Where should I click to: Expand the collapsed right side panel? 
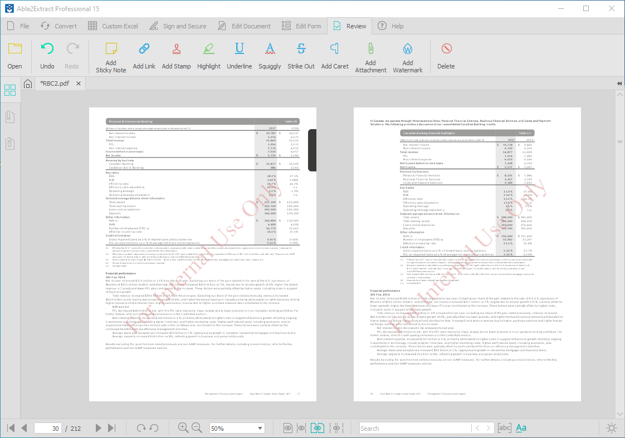[619, 83]
